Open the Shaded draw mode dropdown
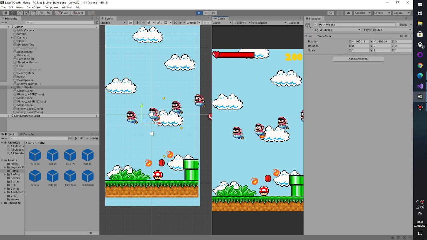This screenshot has height=240, width=427. point(113,23)
